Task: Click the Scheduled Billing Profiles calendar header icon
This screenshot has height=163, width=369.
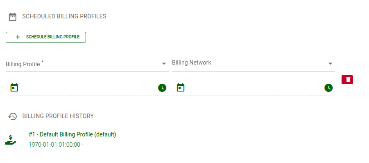Action: [x=12, y=17]
